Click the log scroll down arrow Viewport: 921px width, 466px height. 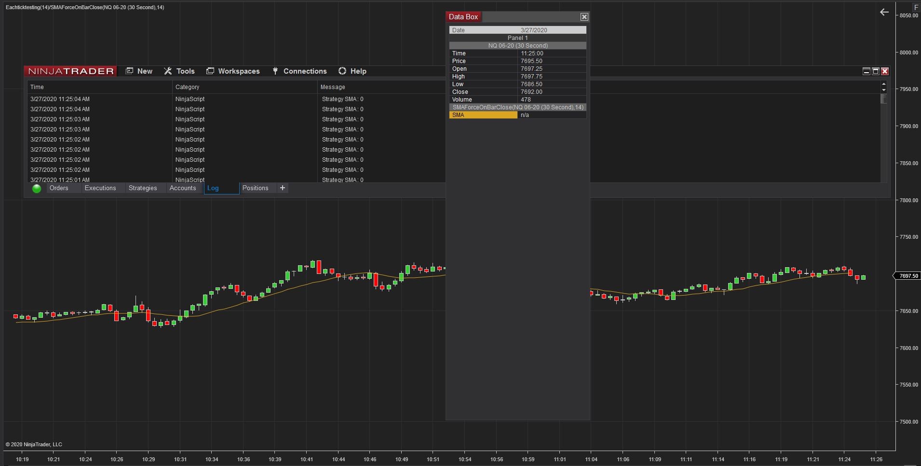(883, 90)
